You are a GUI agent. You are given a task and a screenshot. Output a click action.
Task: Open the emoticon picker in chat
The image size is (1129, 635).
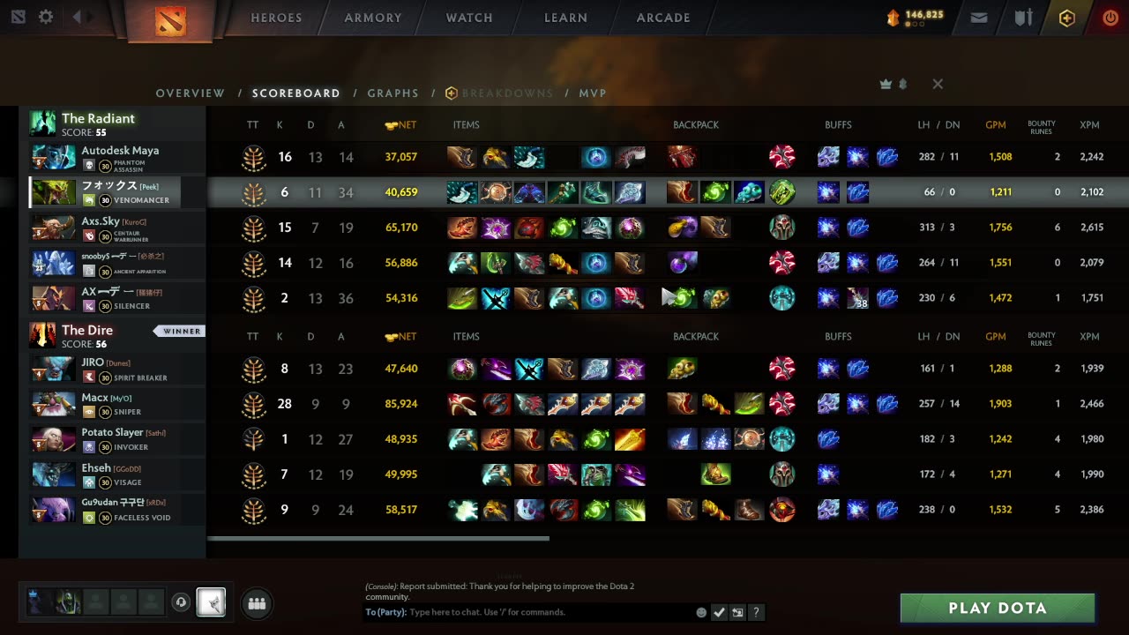click(701, 612)
